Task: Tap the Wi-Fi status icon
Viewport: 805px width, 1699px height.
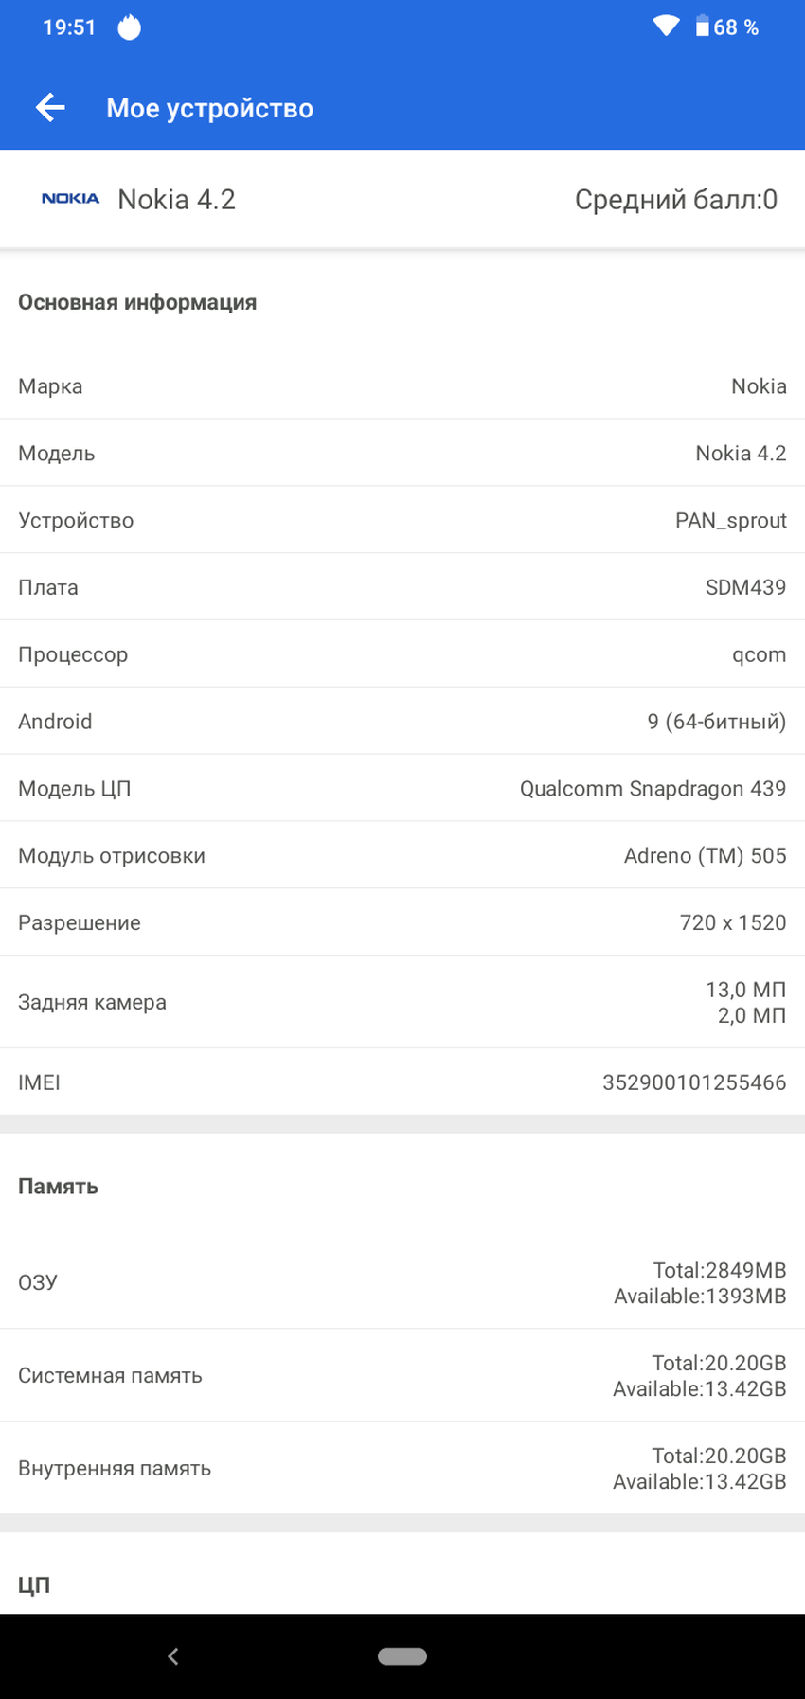Action: 666,27
